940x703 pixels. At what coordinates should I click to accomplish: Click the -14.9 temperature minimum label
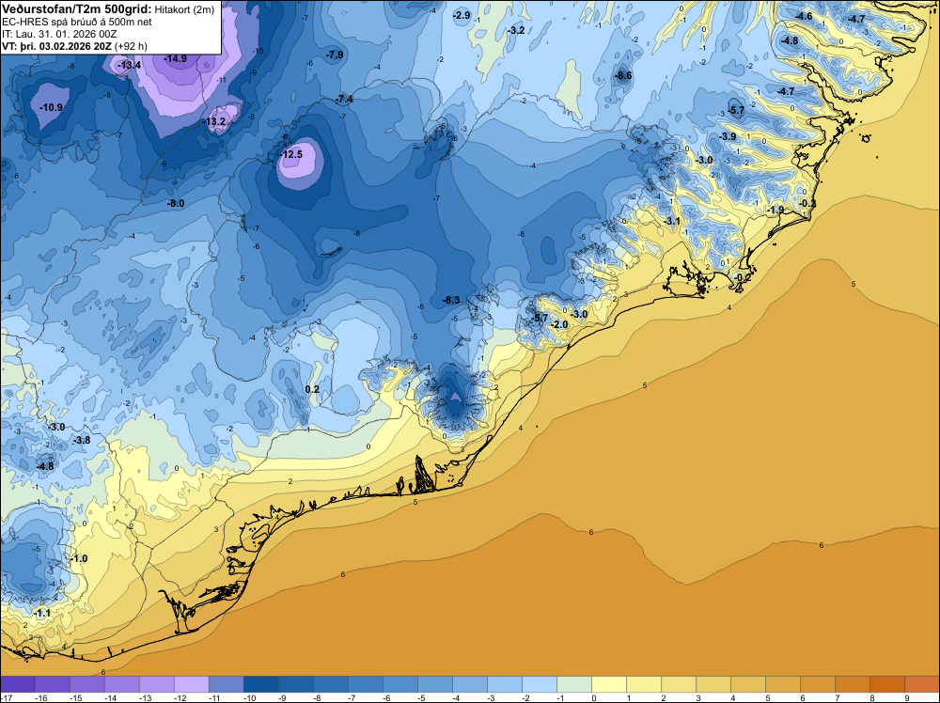coord(176,58)
